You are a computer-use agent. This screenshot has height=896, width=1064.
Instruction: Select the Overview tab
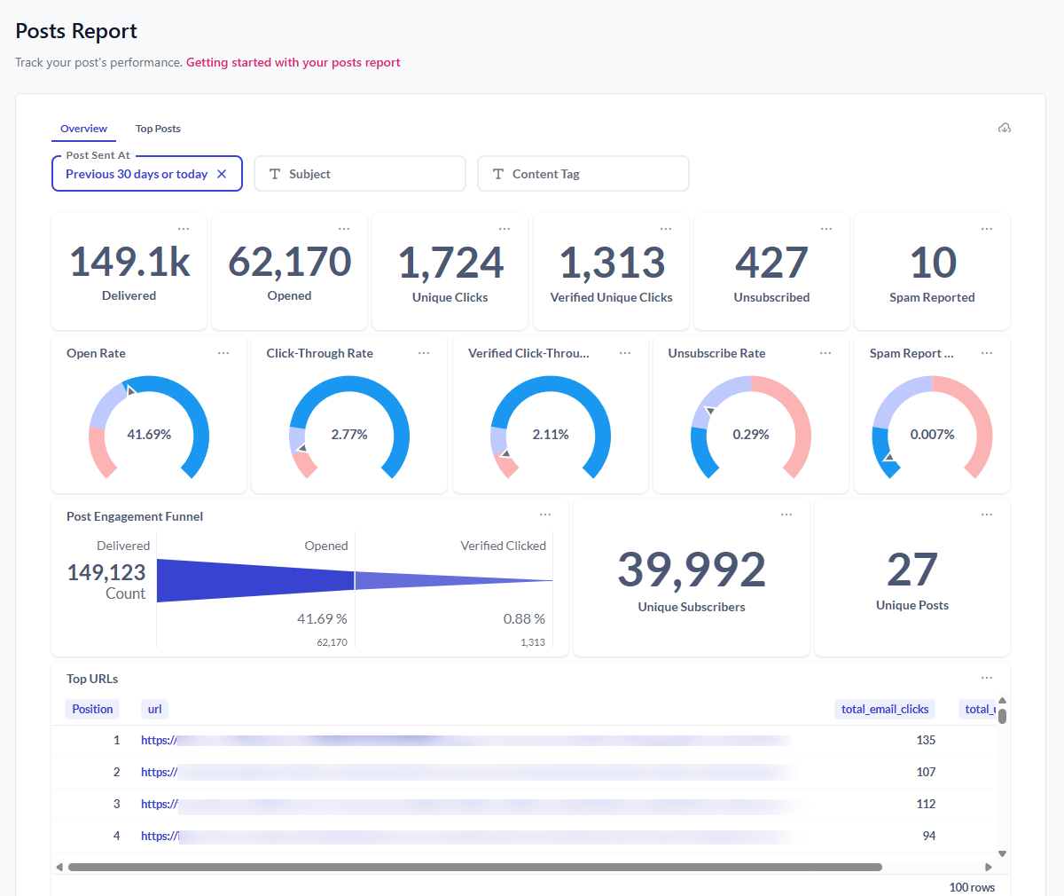point(83,129)
